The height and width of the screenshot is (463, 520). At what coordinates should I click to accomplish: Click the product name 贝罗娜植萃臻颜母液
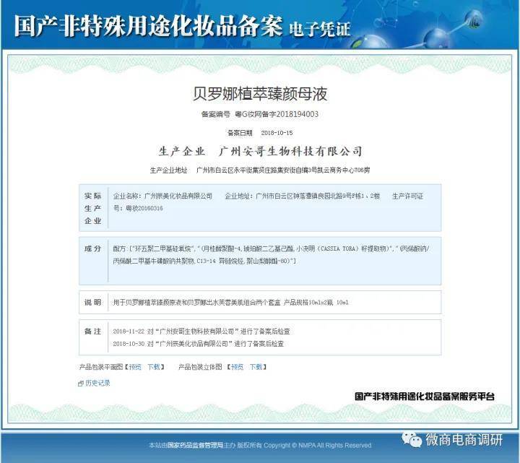[x=260, y=94]
